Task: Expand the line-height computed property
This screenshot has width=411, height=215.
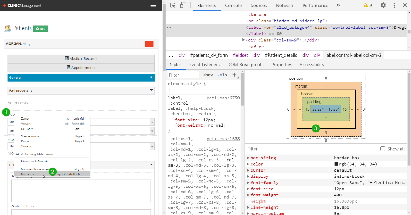Action: click(x=248, y=207)
